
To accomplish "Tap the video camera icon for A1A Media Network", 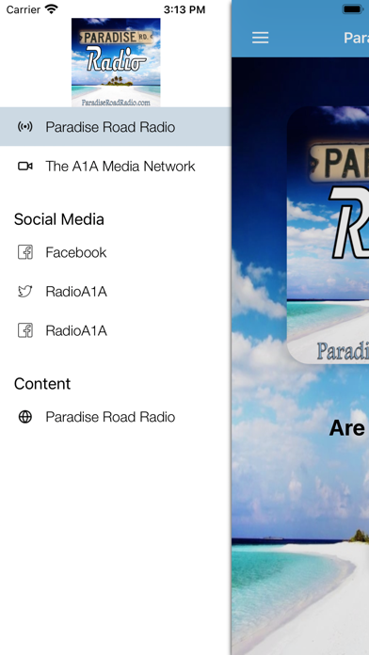I will pyautogui.click(x=25, y=167).
